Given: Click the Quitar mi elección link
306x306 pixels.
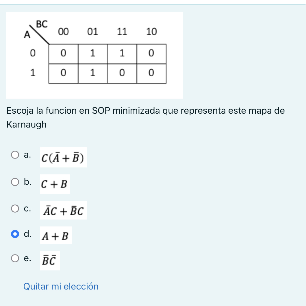Looking at the screenshot, I should click(x=61, y=286).
